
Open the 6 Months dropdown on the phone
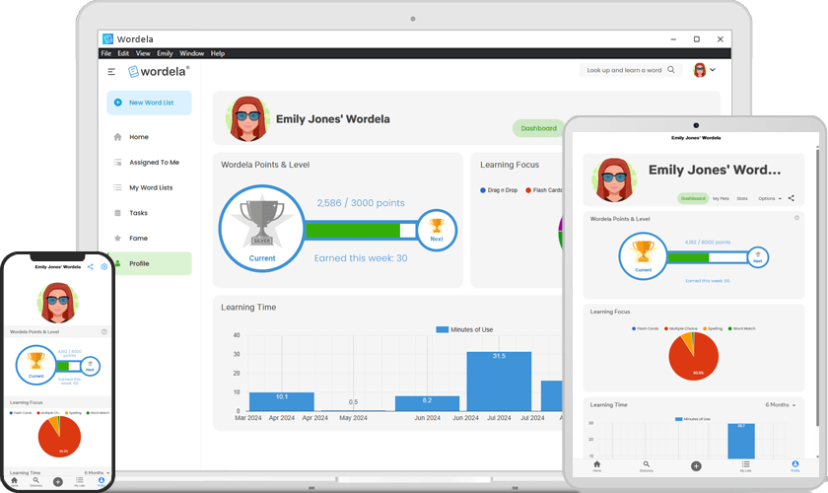(98, 473)
